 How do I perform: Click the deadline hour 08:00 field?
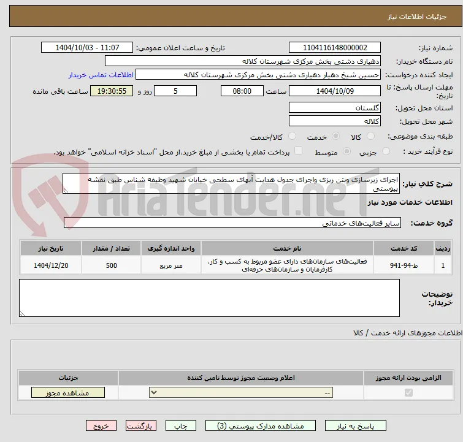coord(242,91)
